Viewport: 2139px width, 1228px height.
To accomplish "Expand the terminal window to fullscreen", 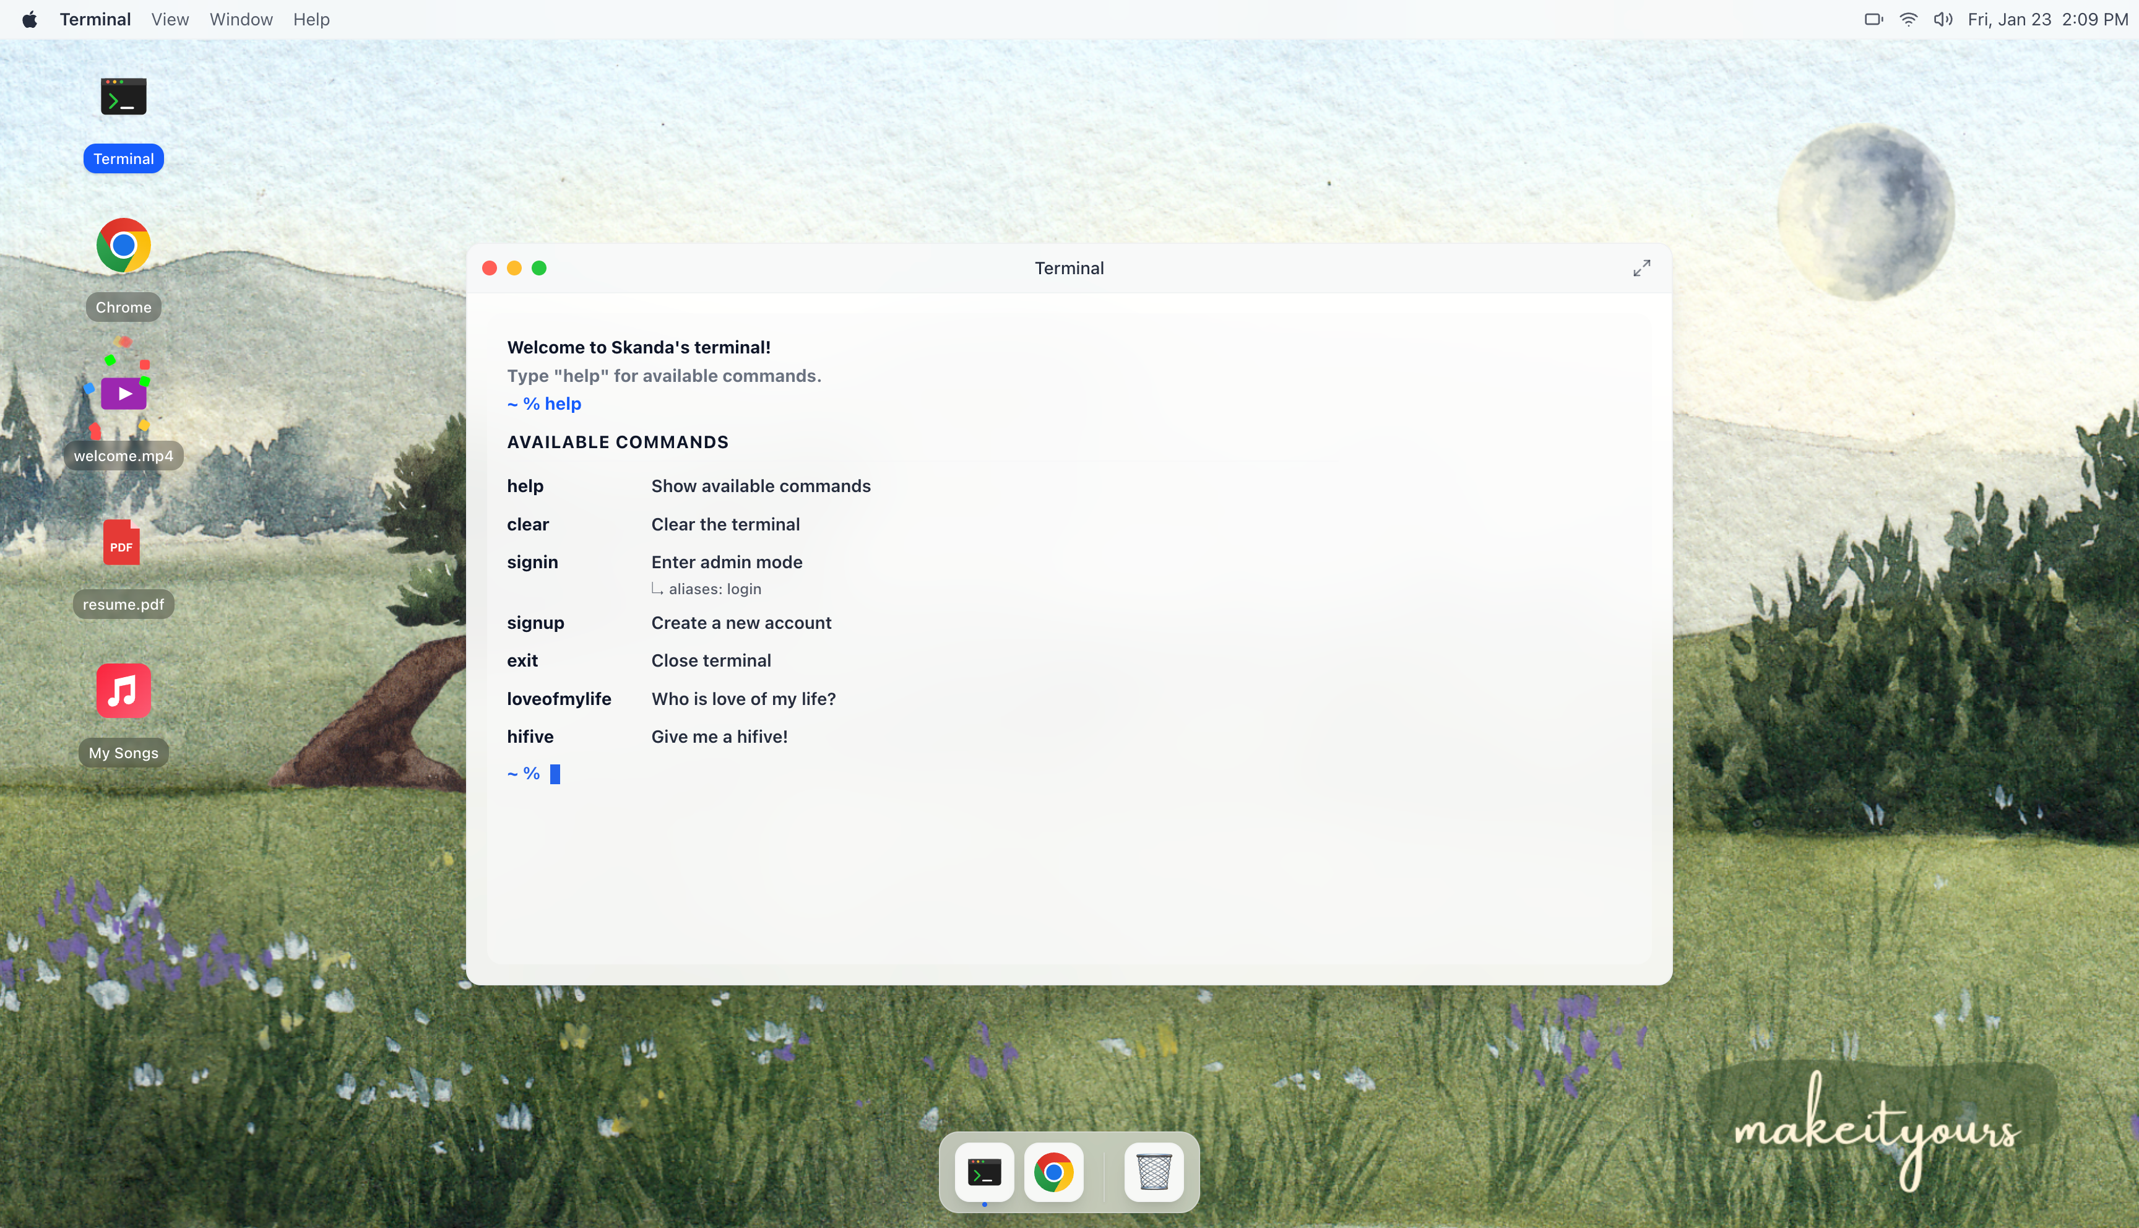I will coord(1641,268).
